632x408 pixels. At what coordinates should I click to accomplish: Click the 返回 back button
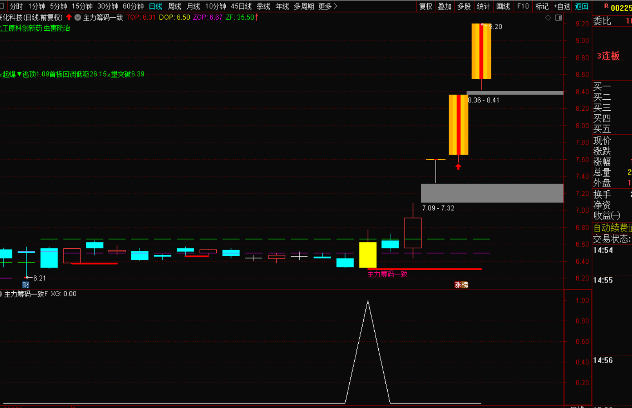(x=581, y=6)
